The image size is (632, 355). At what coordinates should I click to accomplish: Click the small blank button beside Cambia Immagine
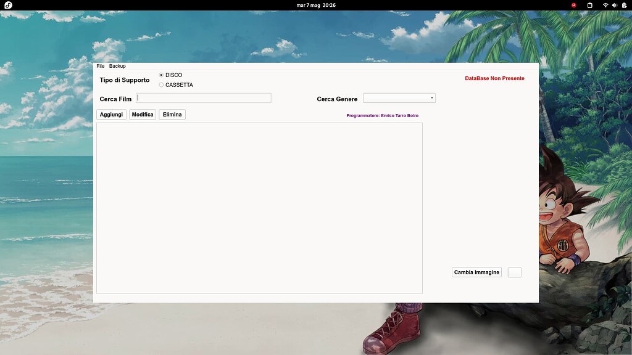(514, 272)
